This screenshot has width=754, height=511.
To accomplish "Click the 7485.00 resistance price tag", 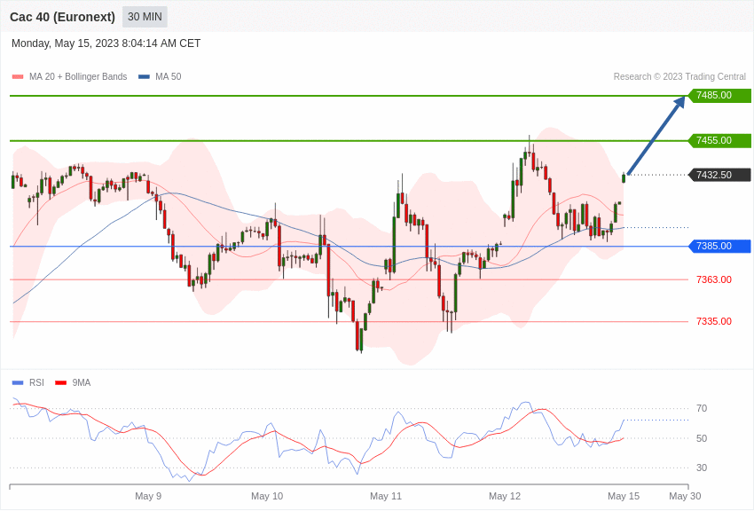I will pos(720,95).
